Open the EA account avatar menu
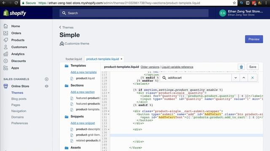270x151 pixels. click(222, 13)
